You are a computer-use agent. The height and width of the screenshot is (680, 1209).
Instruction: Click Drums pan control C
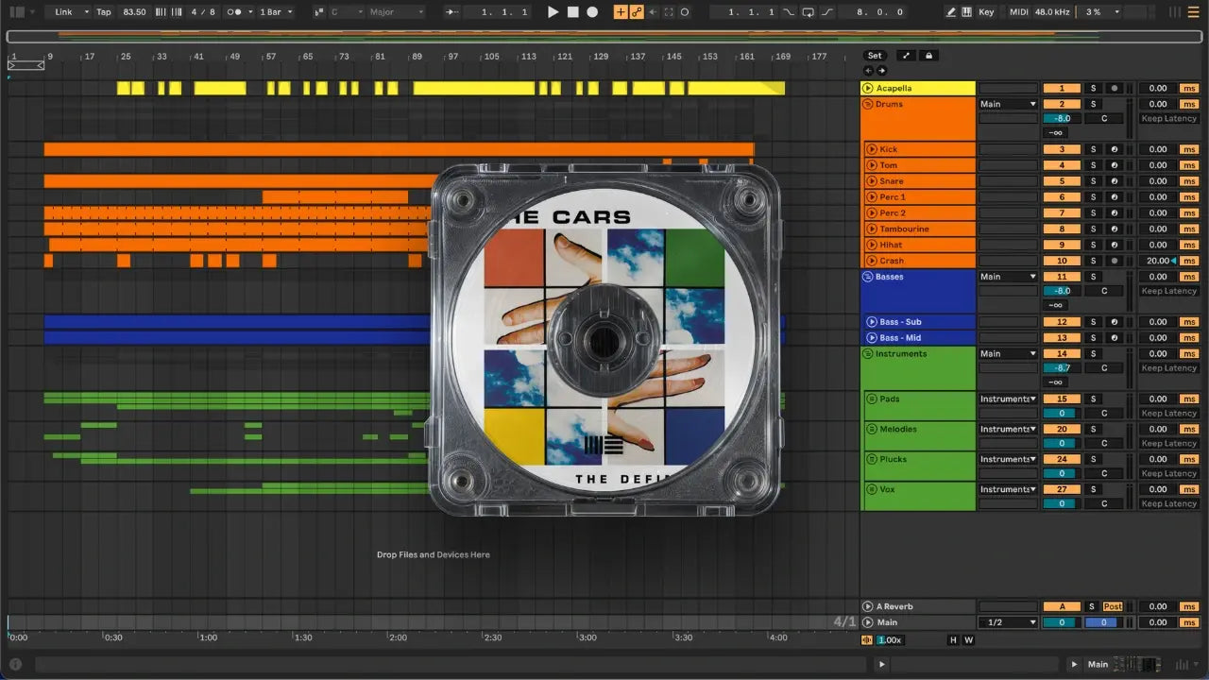click(x=1104, y=119)
